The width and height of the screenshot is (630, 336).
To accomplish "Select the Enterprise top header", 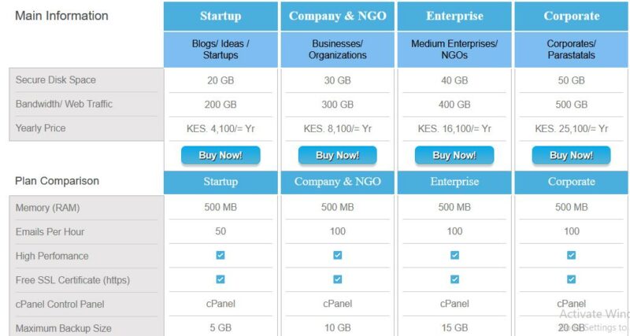I will [x=454, y=16].
